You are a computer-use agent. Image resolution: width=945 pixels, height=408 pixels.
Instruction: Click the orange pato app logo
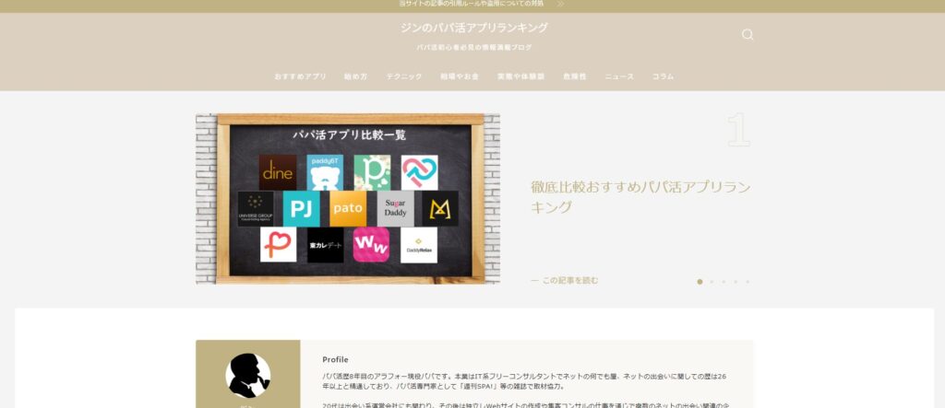pos(348,209)
